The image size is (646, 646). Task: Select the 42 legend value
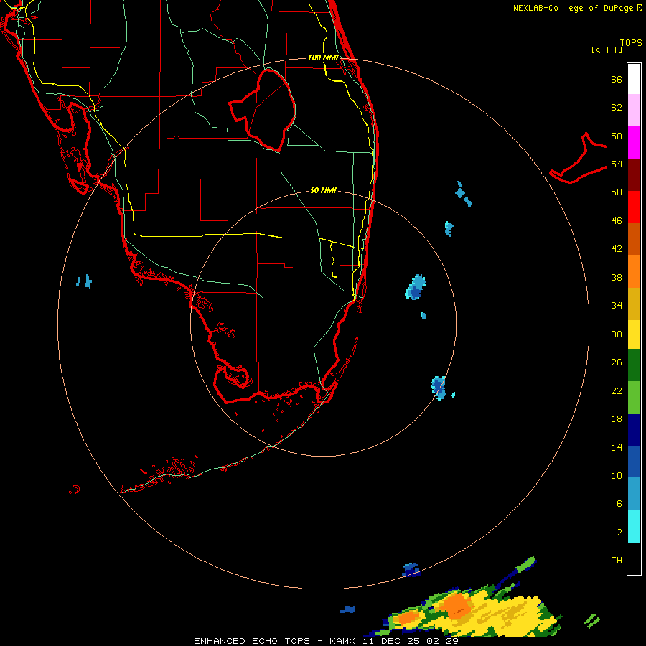pyautogui.click(x=617, y=249)
